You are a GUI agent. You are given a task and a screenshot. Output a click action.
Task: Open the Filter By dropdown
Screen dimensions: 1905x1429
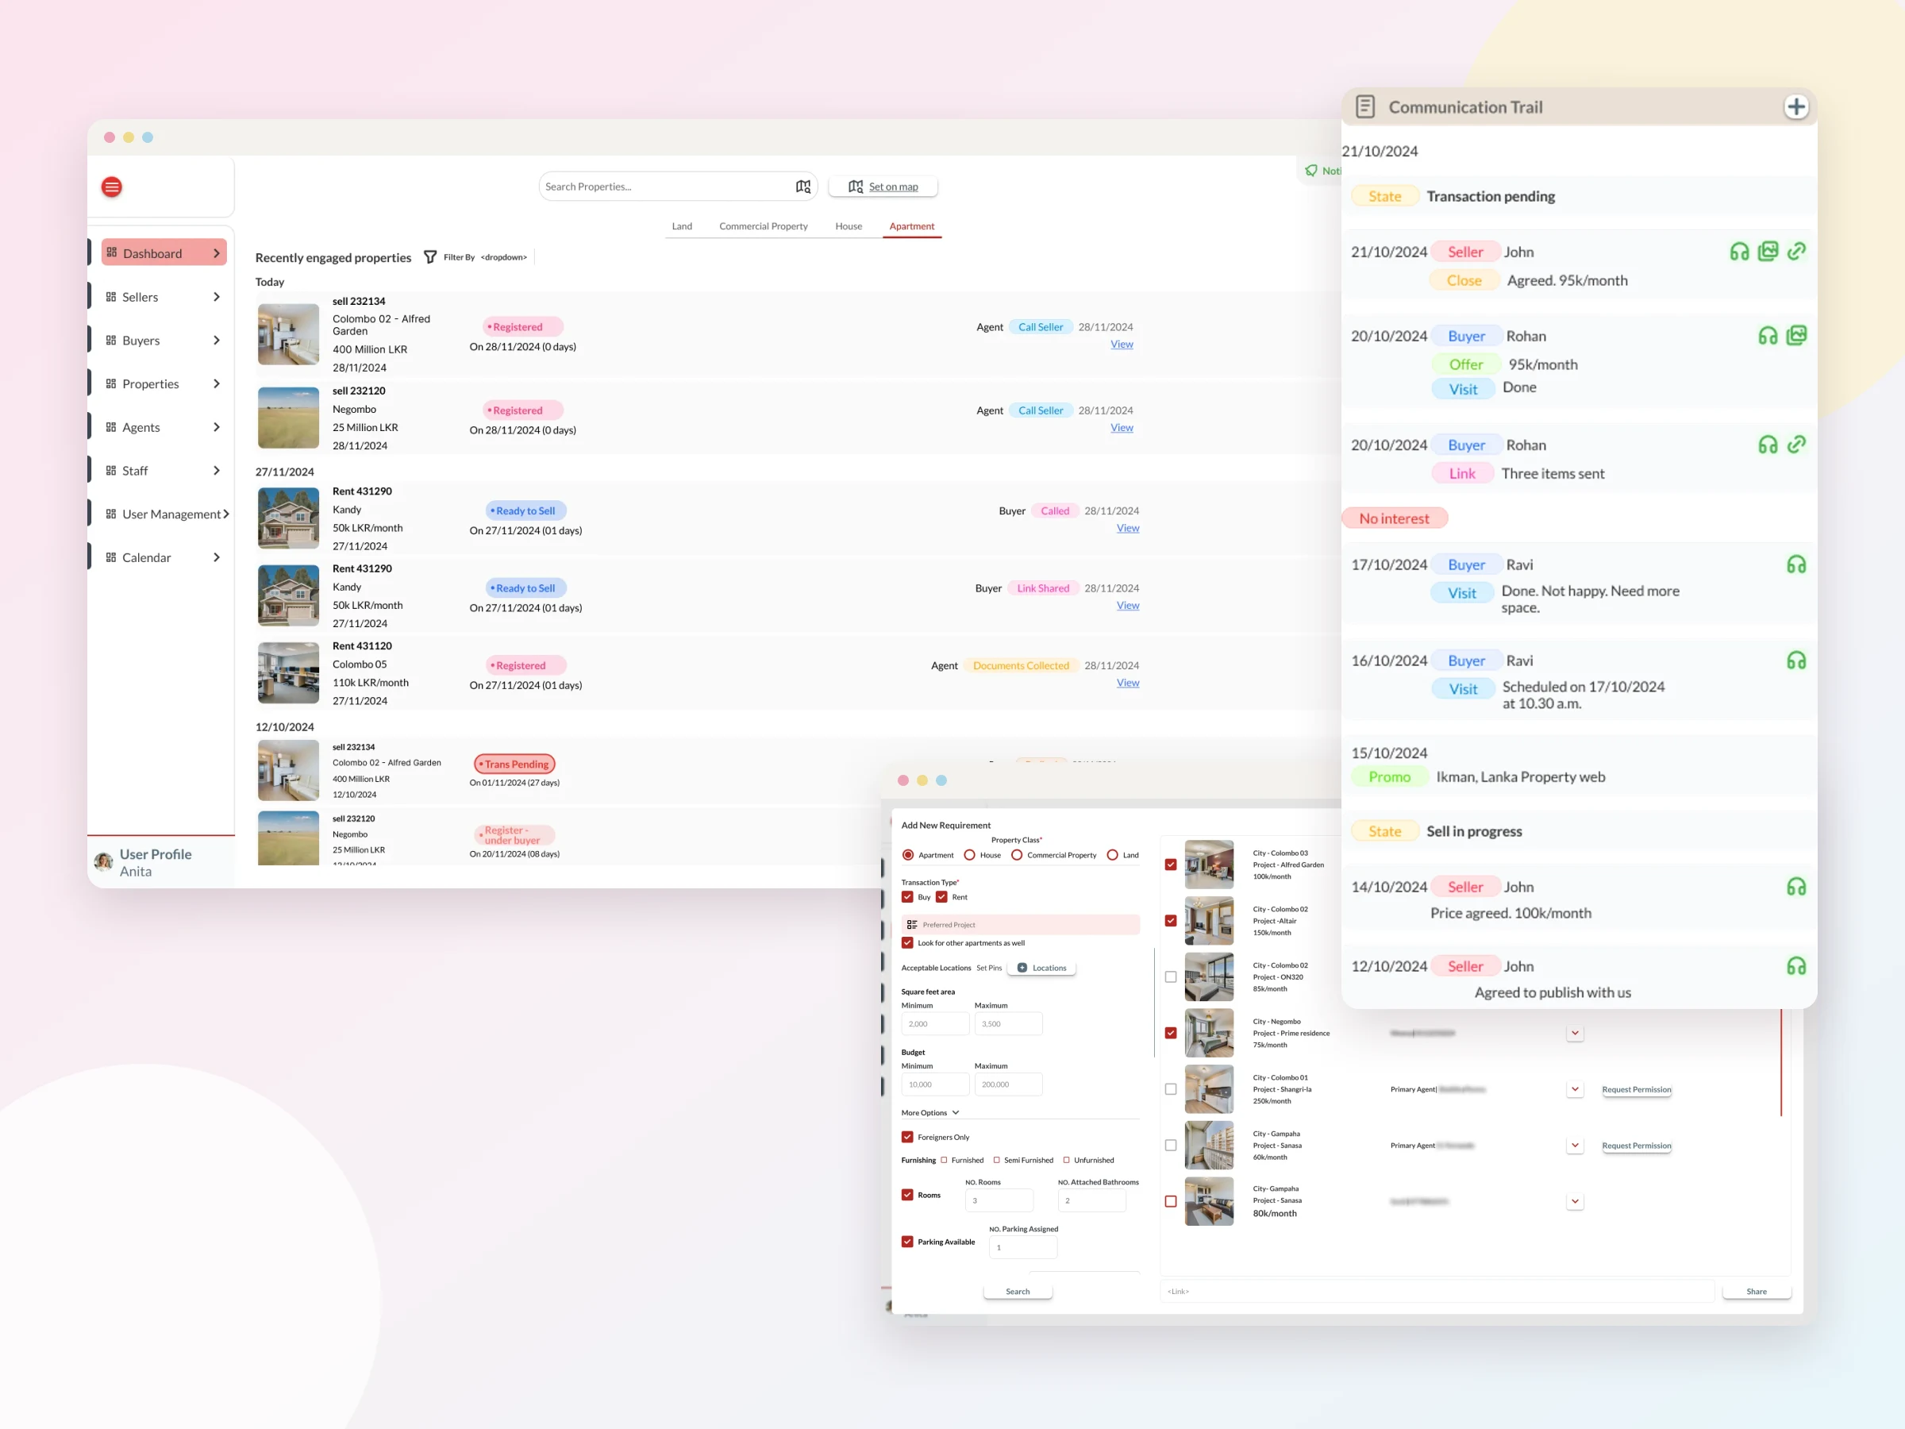(x=504, y=256)
